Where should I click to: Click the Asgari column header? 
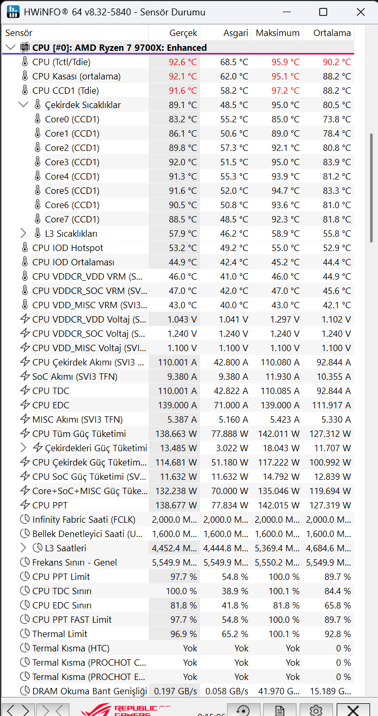[226, 33]
